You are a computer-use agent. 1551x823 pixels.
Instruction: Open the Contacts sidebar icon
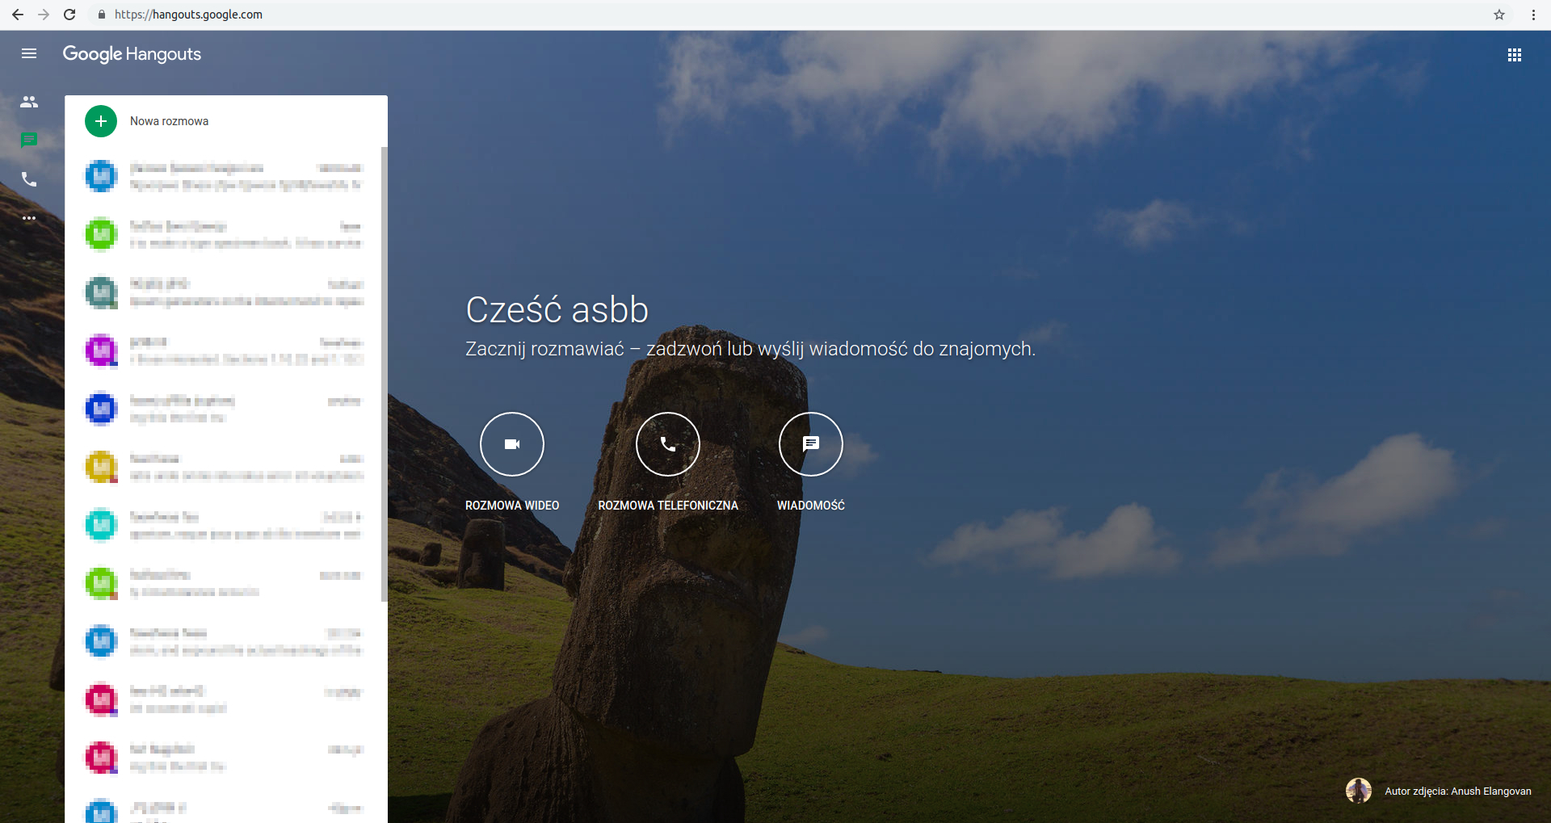[x=29, y=102]
